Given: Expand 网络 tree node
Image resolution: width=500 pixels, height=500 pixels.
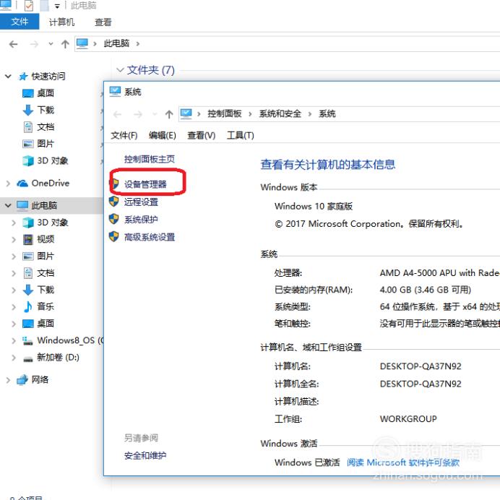Looking at the screenshot, I should click(x=8, y=380).
